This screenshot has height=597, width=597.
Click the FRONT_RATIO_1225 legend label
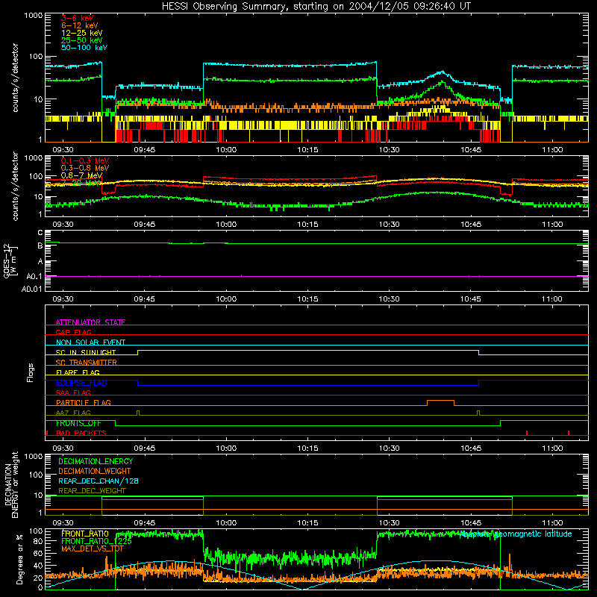click(96, 541)
